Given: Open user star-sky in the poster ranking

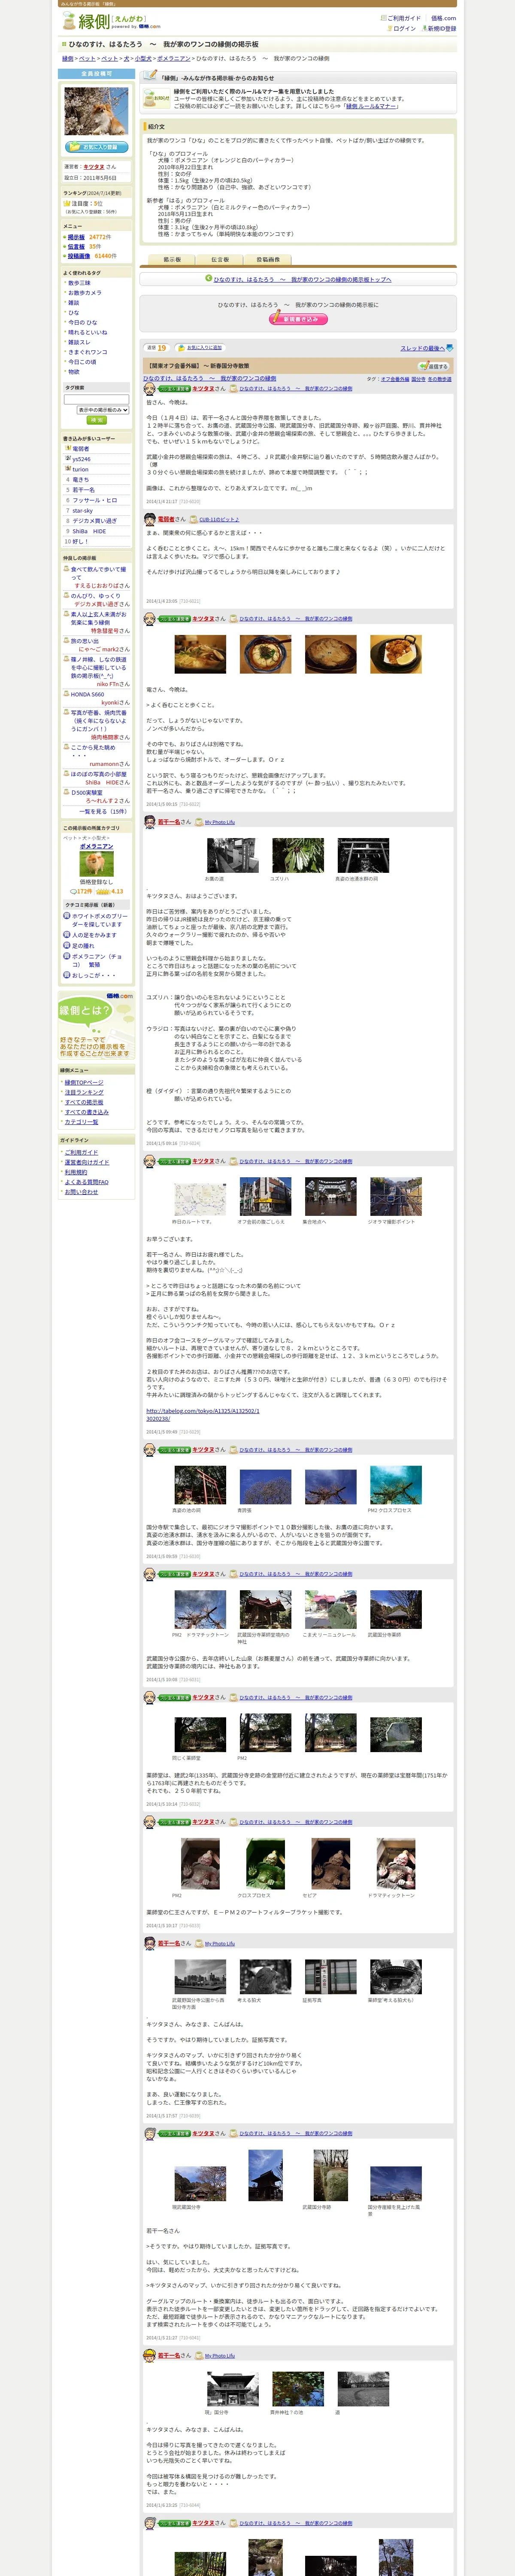Looking at the screenshot, I should [82, 510].
